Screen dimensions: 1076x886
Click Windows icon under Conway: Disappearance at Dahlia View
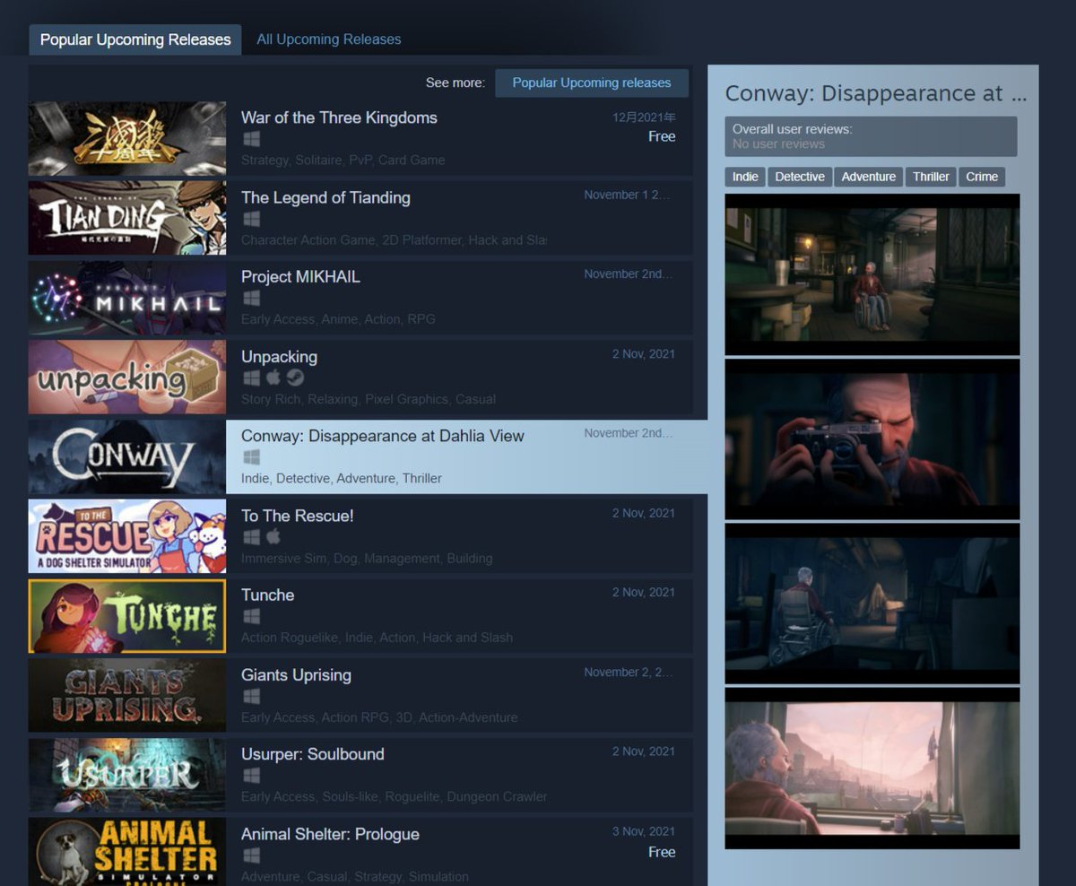251,457
